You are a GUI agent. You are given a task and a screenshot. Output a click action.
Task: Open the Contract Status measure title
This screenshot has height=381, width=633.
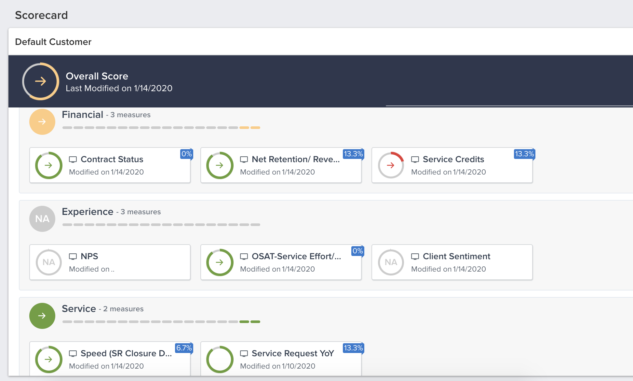[x=112, y=159]
